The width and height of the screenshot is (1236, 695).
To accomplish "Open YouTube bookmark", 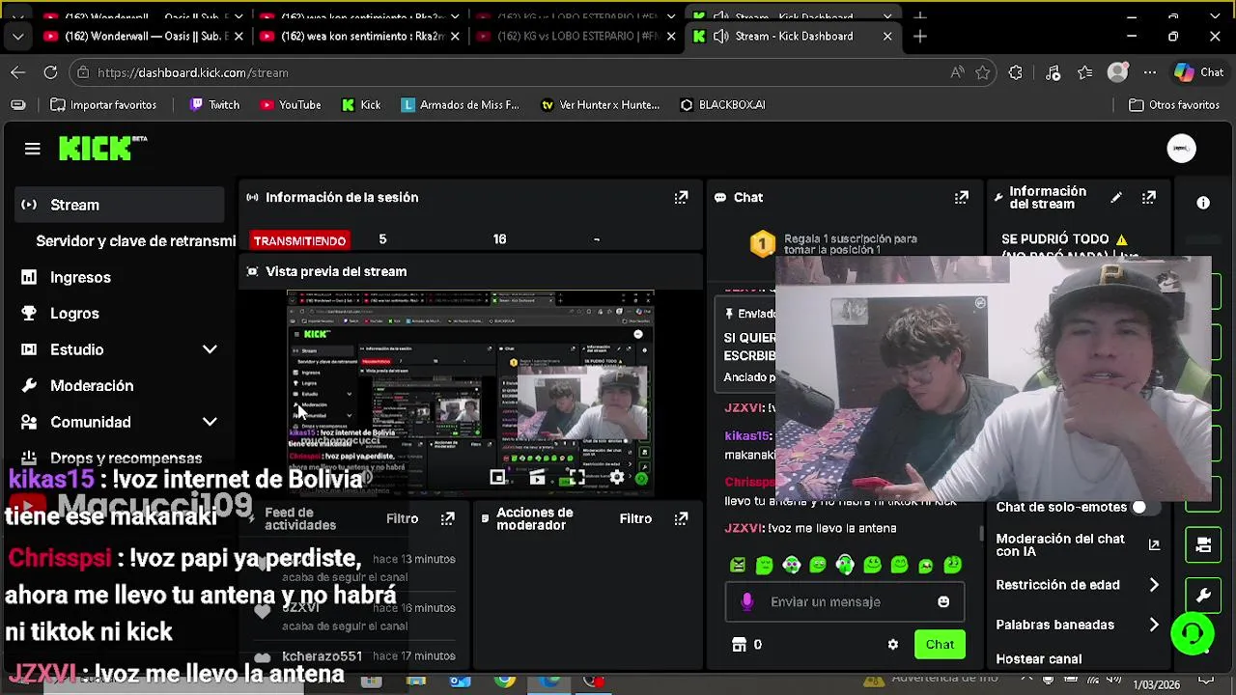I will pyautogui.click(x=290, y=104).
